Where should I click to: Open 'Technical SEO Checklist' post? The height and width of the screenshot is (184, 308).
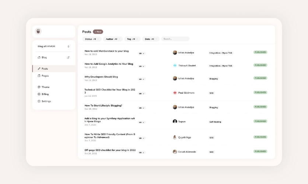coord(110,91)
